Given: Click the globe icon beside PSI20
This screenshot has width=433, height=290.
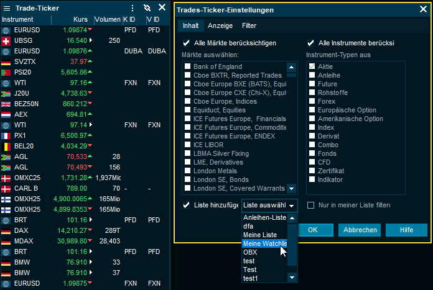Looking at the screenshot, I should pos(6,72).
